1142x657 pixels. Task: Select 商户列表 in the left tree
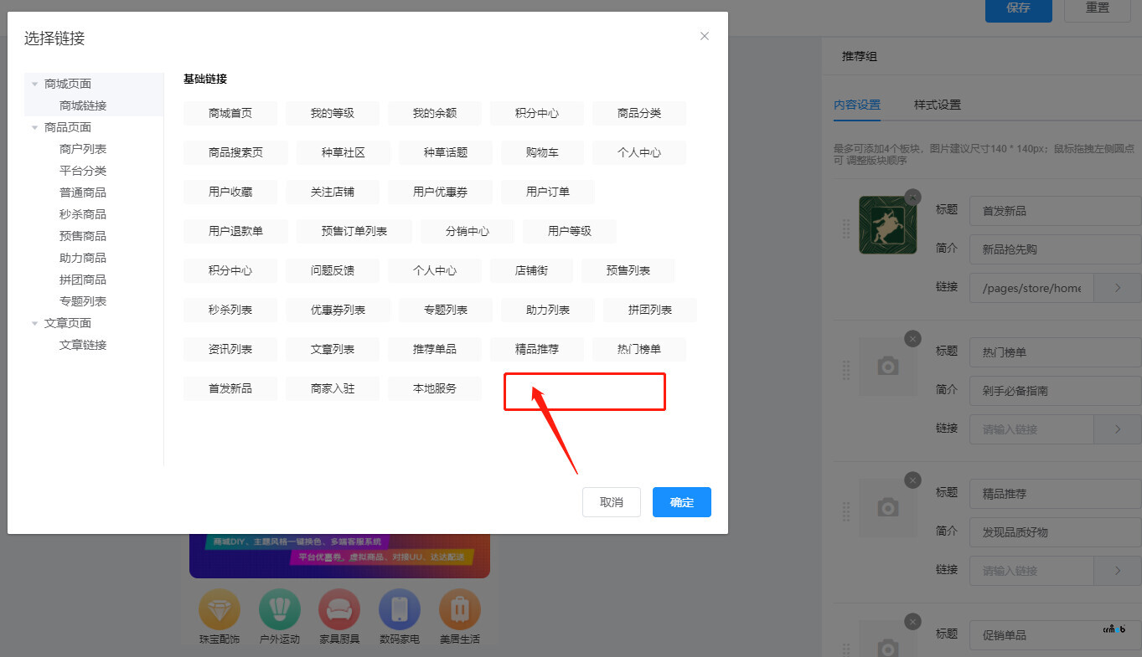point(83,149)
